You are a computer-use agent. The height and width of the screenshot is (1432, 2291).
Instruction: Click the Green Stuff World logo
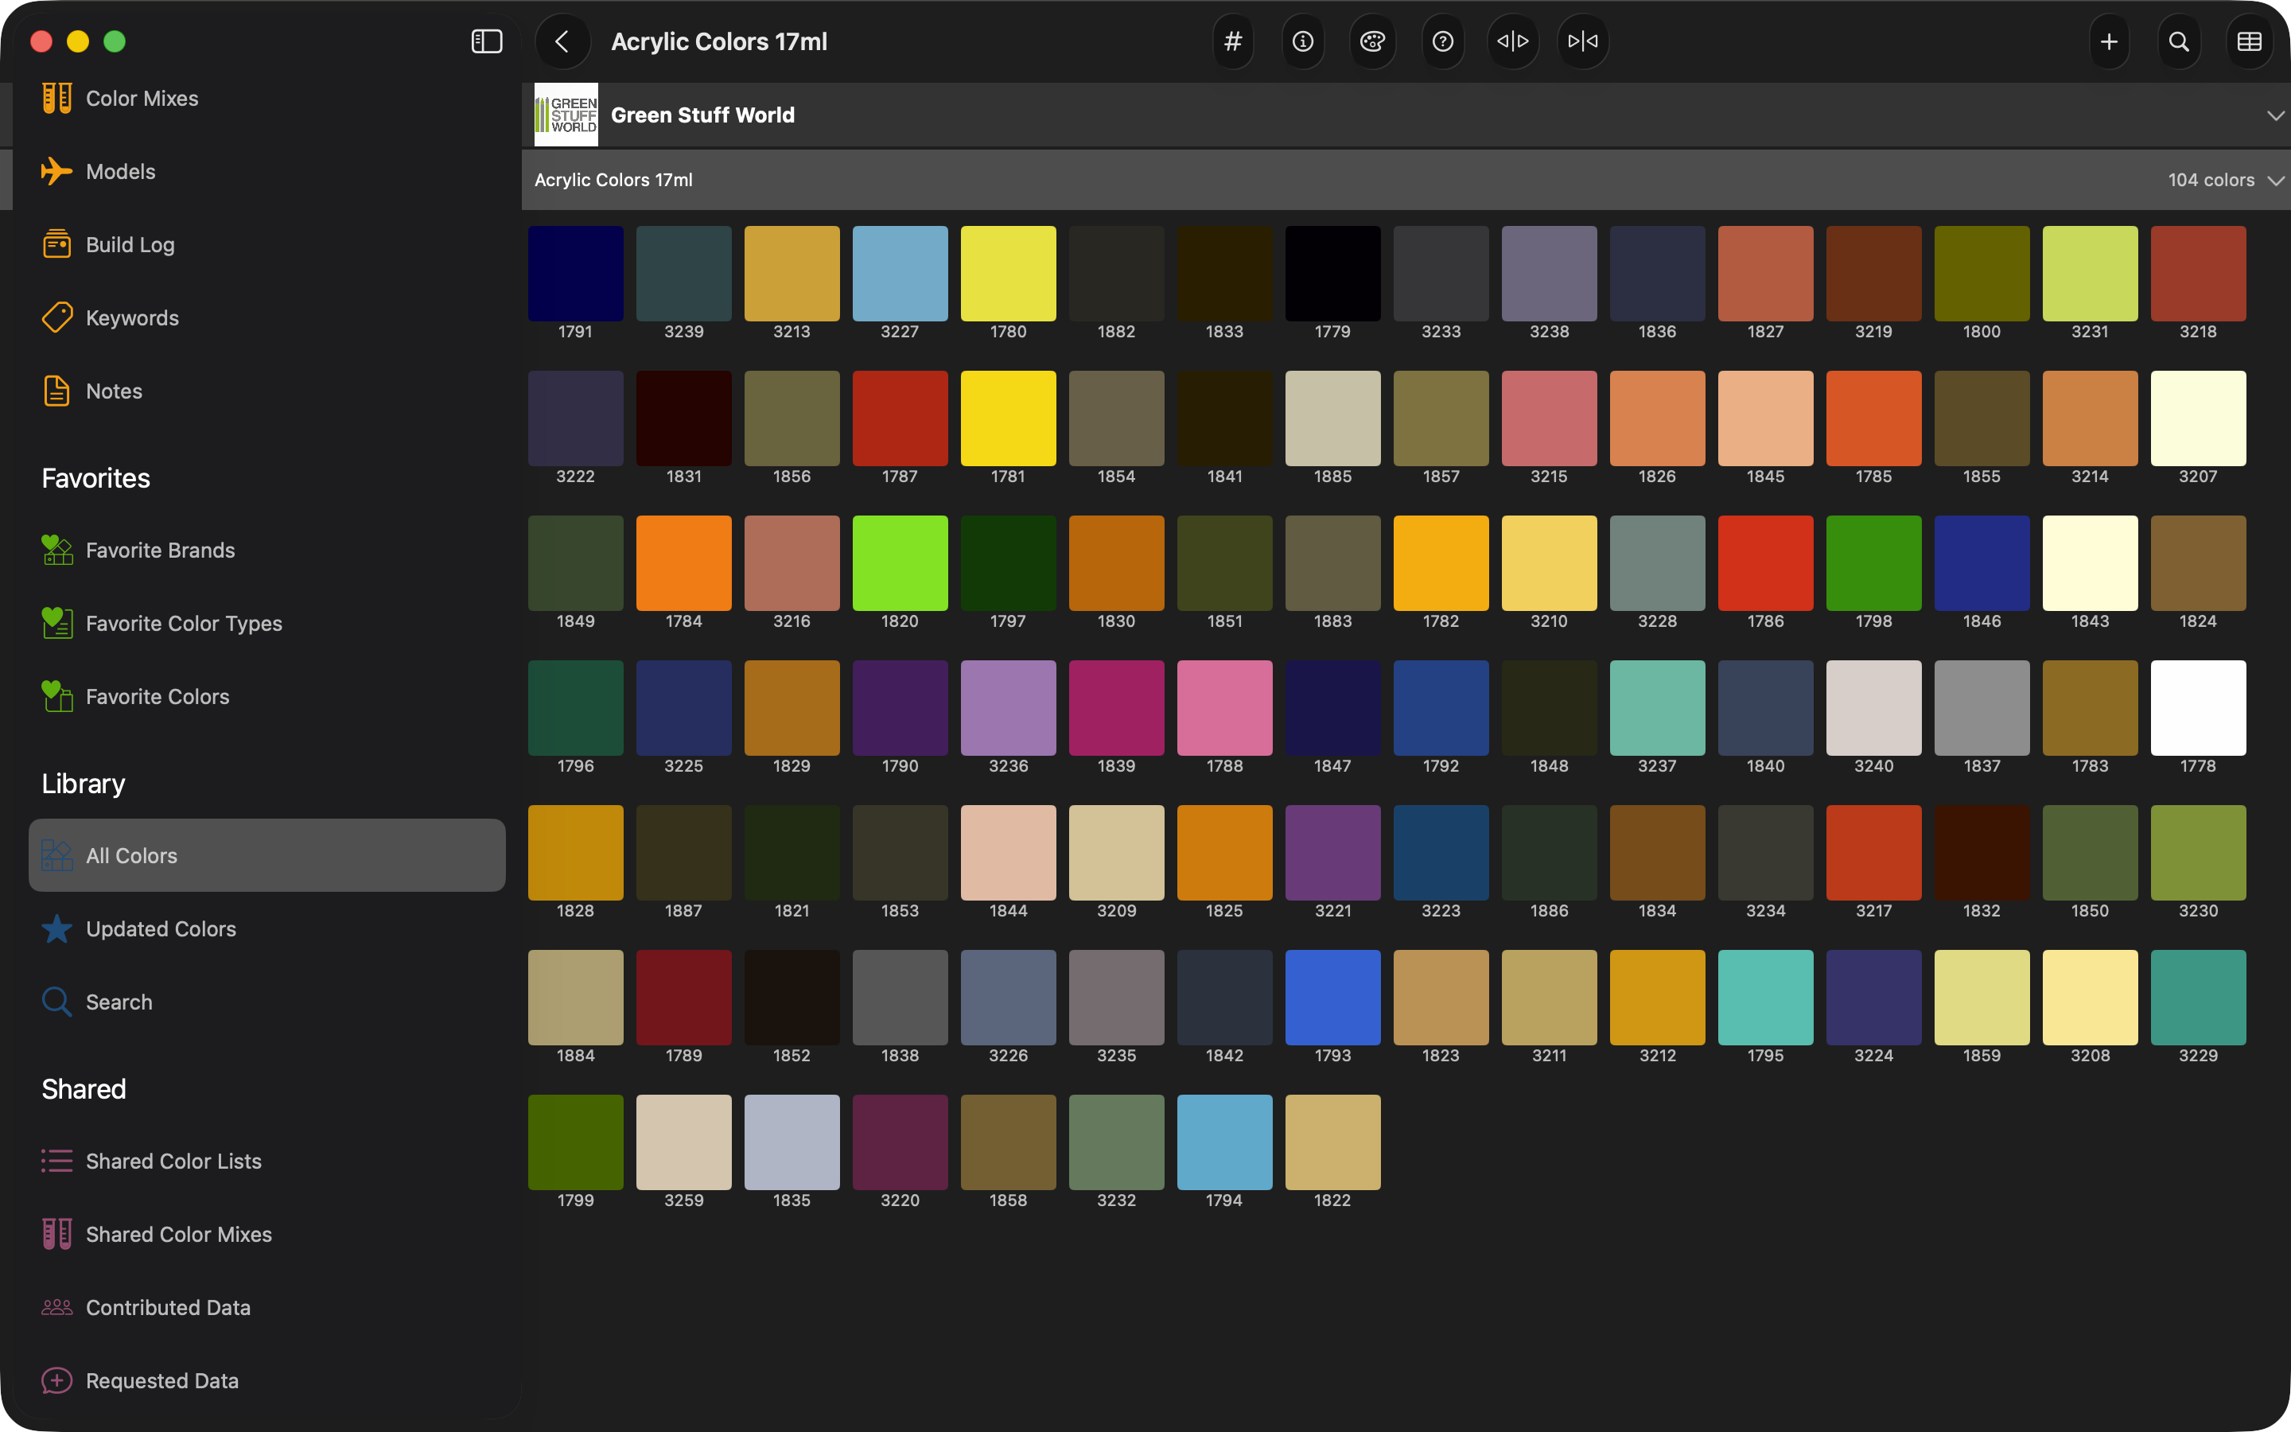pyautogui.click(x=566, y=115)
